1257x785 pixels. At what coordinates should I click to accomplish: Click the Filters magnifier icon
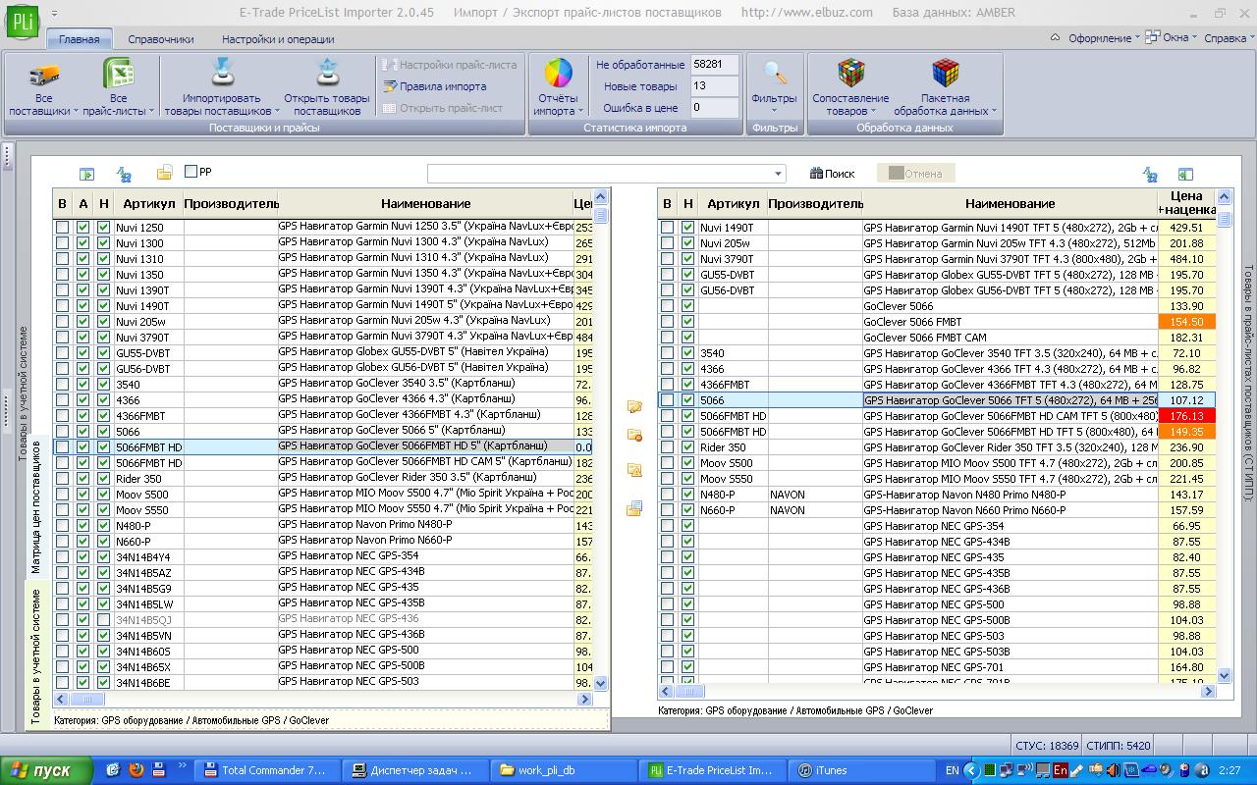click(x=775, y=74)
